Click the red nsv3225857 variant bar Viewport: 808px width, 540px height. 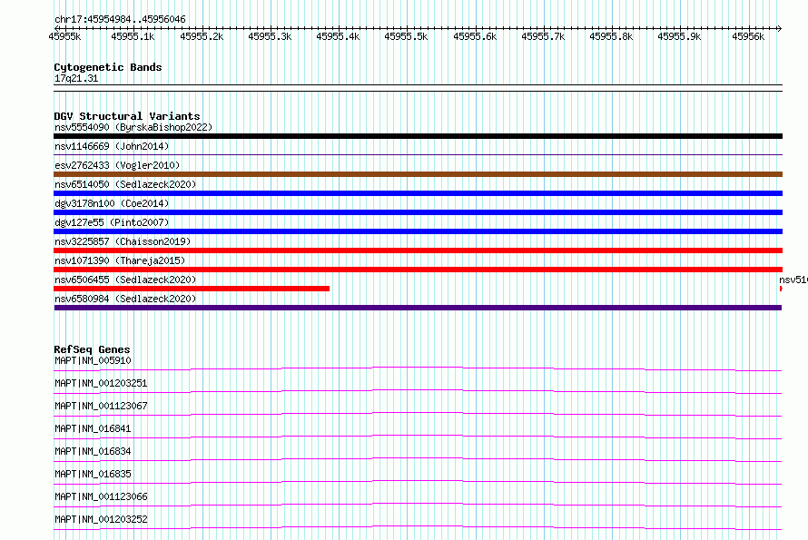(x=418, y=250)
